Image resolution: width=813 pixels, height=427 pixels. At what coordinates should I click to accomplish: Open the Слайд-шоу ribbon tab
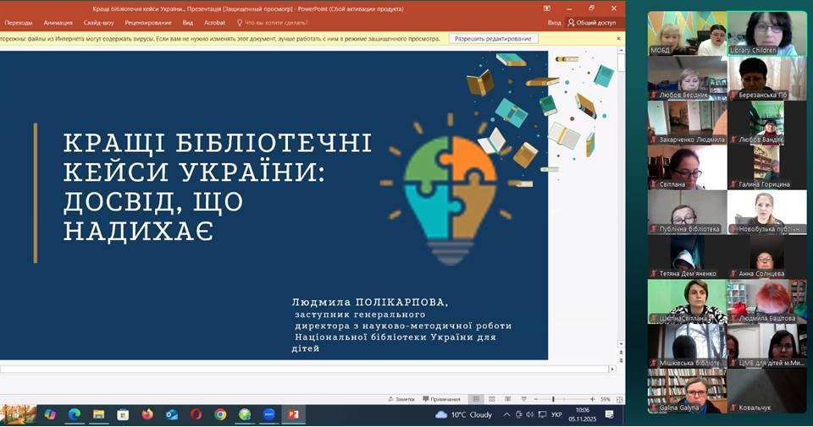(100, 23)
